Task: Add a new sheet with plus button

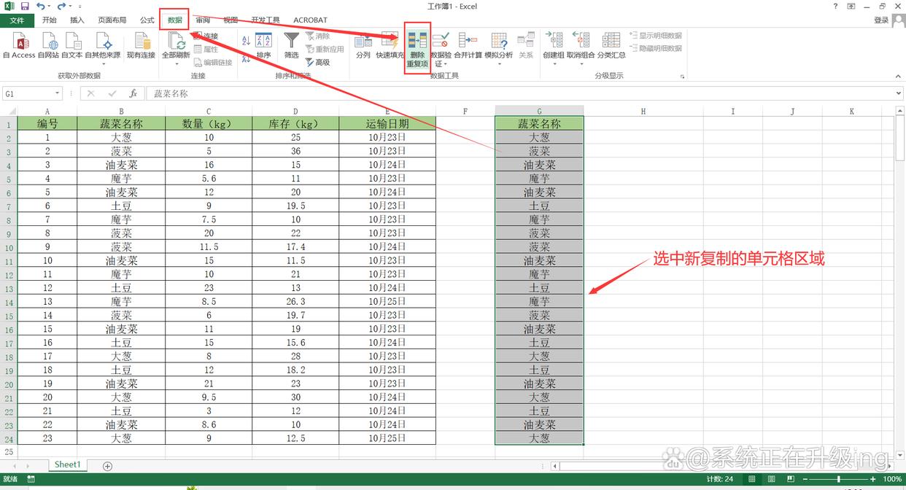Action: coord(107,465)
